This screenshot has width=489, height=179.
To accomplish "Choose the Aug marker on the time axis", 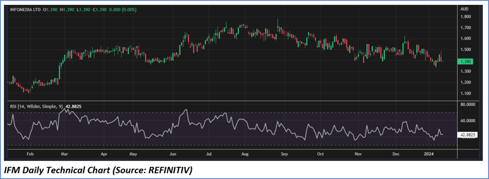I will pyautogui.click(x=244, y=153).
